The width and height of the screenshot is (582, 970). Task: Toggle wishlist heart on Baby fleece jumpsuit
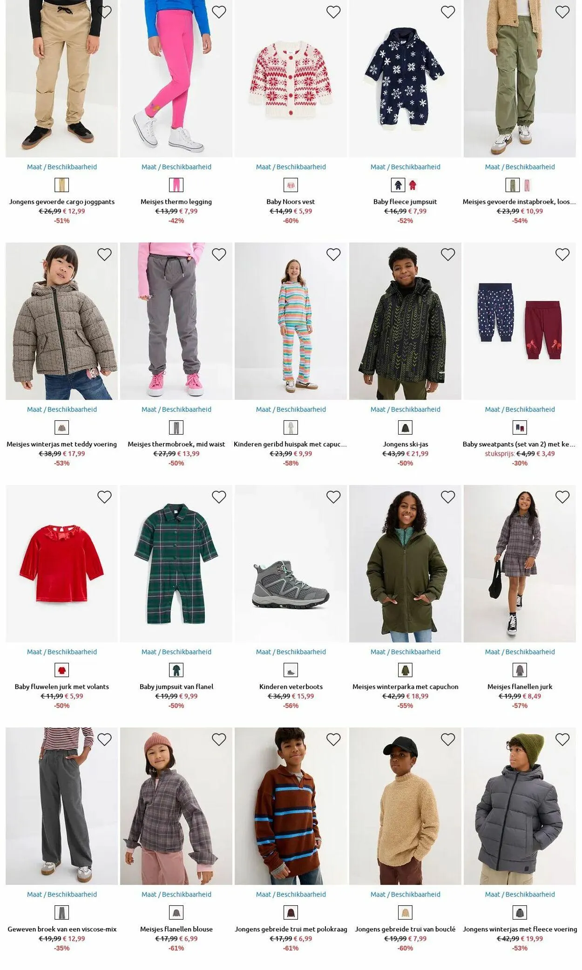coord(448,12)
